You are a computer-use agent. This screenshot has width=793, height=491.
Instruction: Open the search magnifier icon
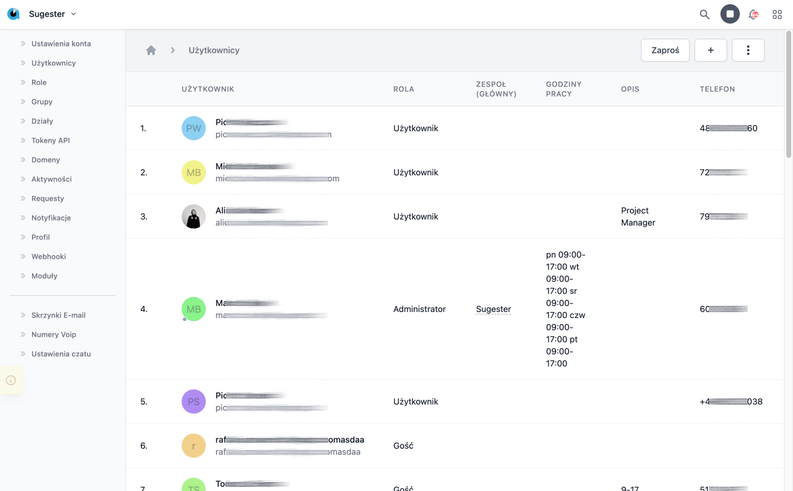tap(704, 15)
